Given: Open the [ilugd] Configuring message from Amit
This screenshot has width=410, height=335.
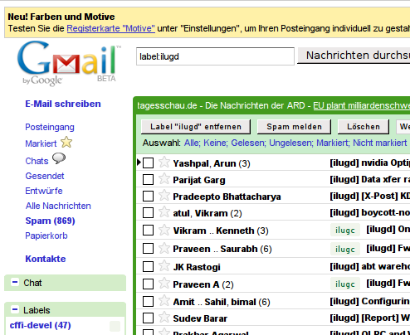Looking at the screenshot, I should 370,301.
